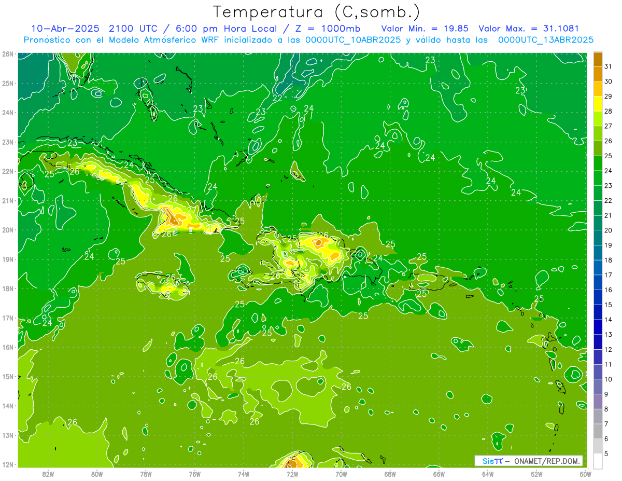622x481 pixels.
Task: Click the '24N' latitude axis label
Action: (x=8, y=113)
